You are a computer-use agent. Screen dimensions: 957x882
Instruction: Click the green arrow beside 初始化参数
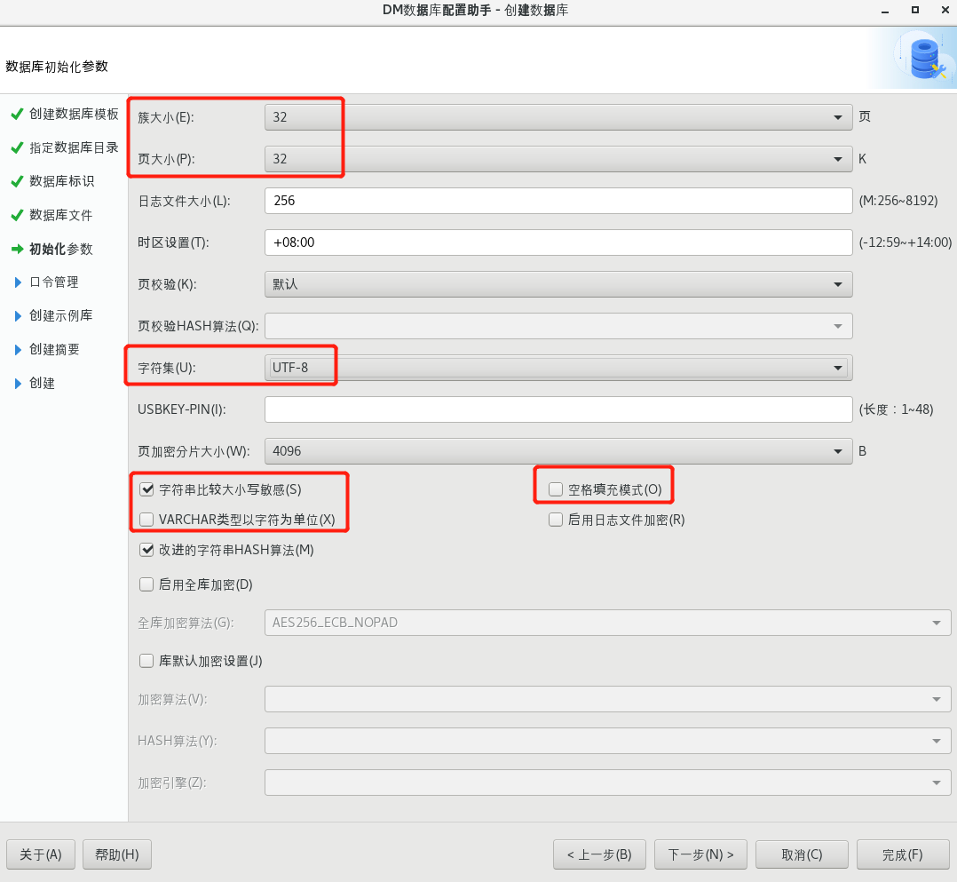tap(16, 249)
